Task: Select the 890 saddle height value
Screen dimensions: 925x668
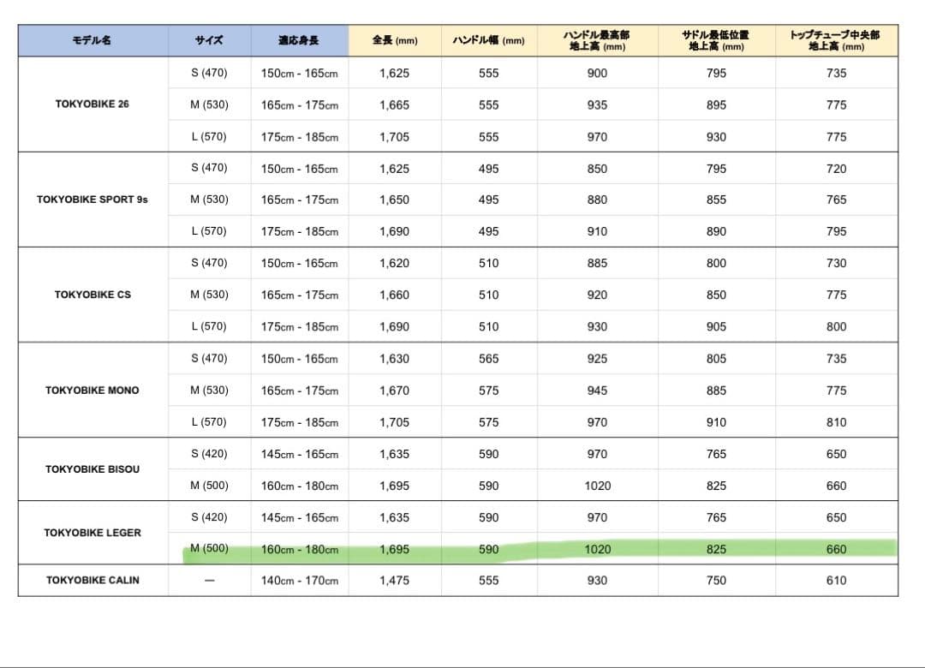Action: click(716, 232)
